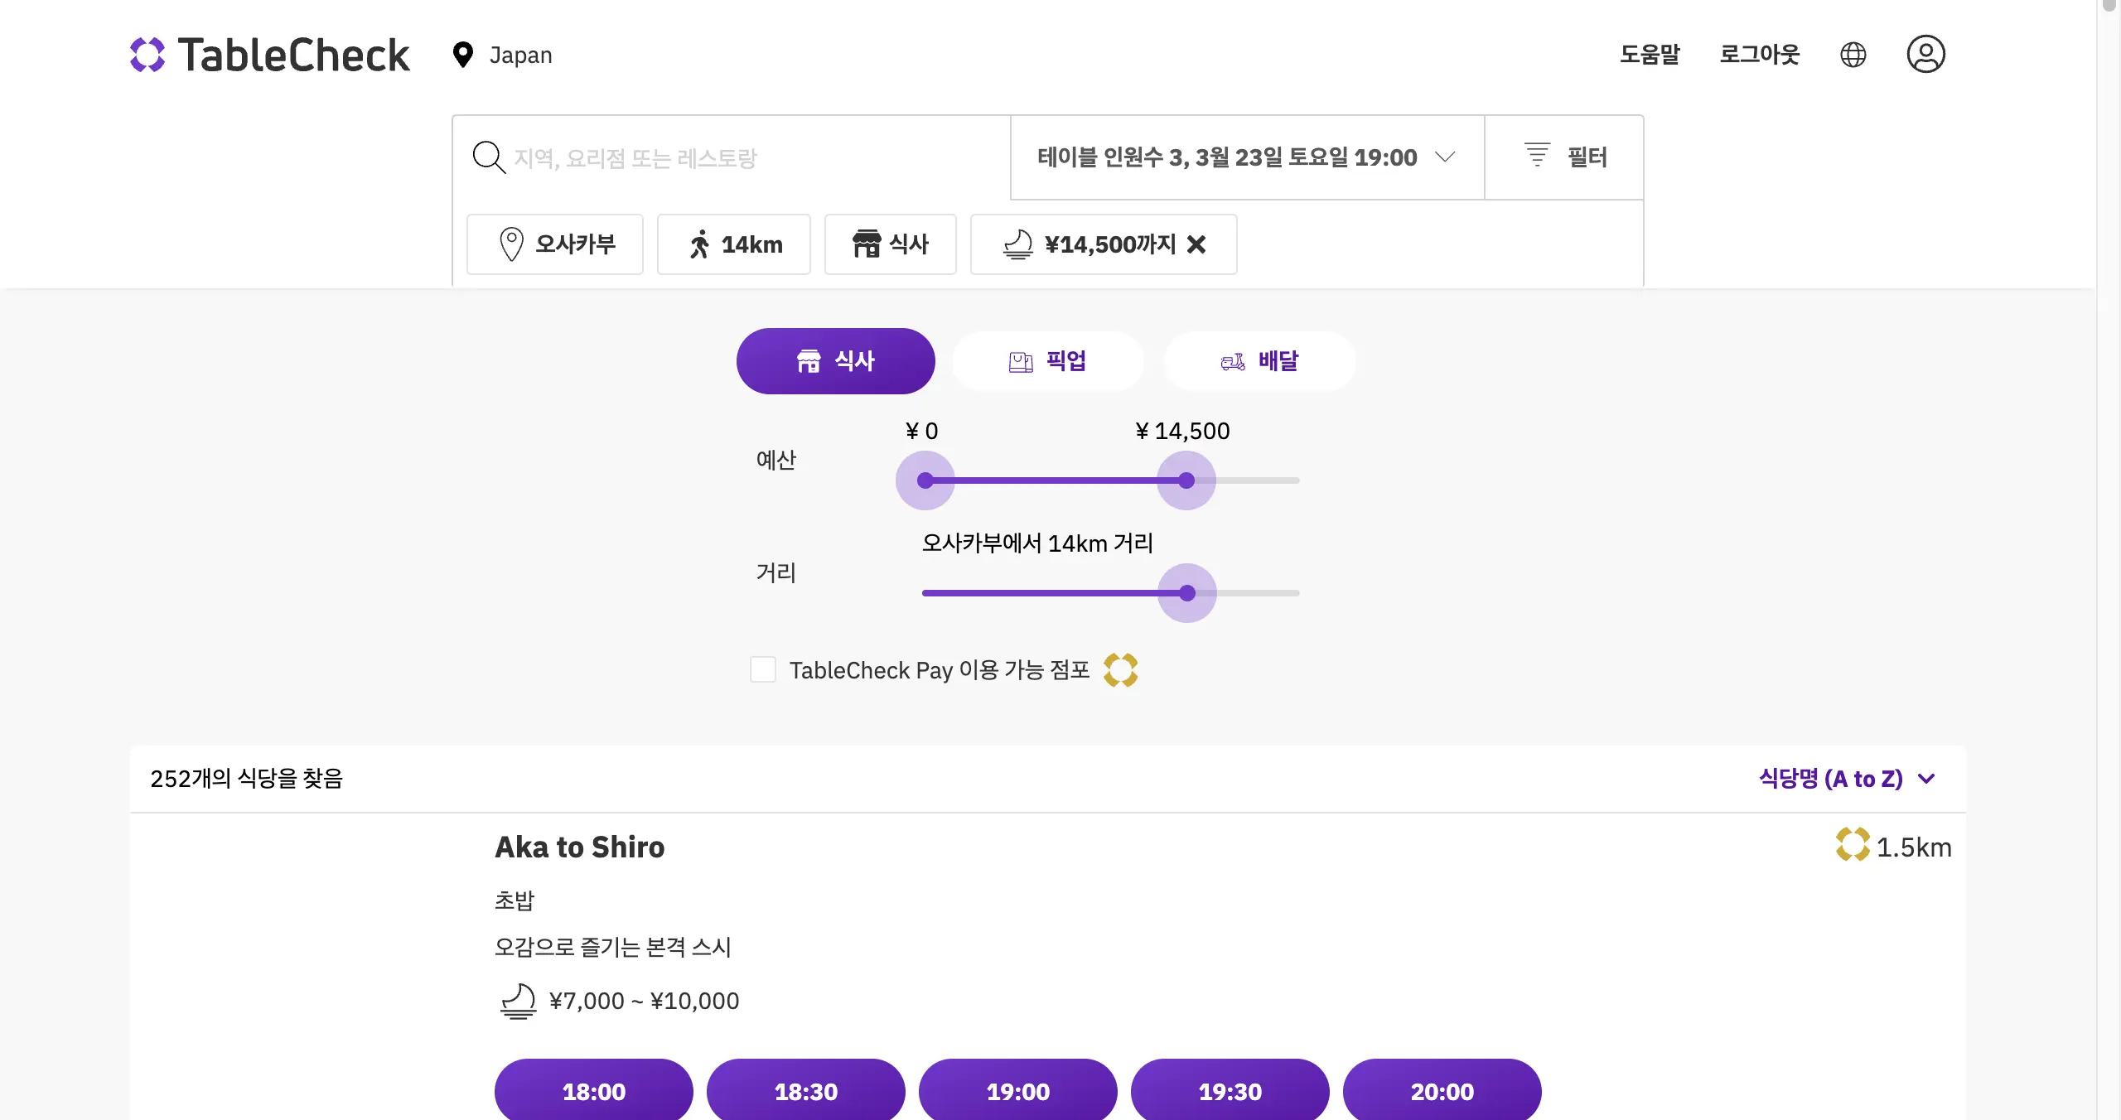Select the 식사 dining tab
Screen dimensions: 2121x1120
coord(835,360)
